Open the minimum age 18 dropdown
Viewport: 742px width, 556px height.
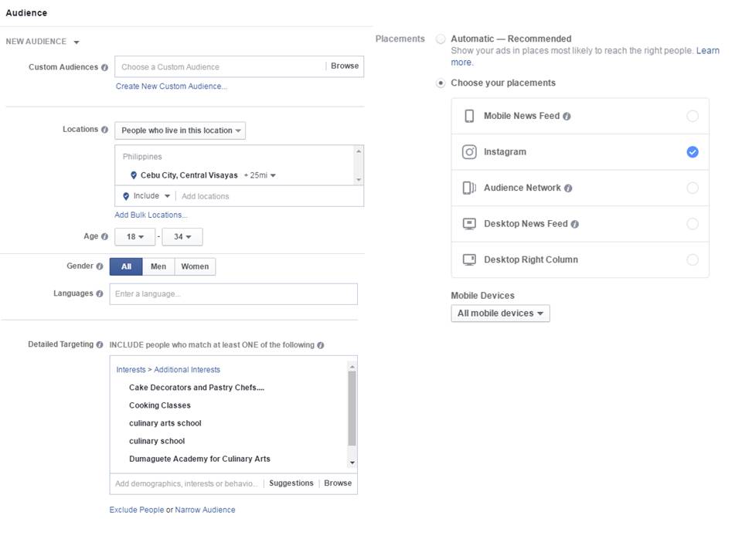[134, 237]
